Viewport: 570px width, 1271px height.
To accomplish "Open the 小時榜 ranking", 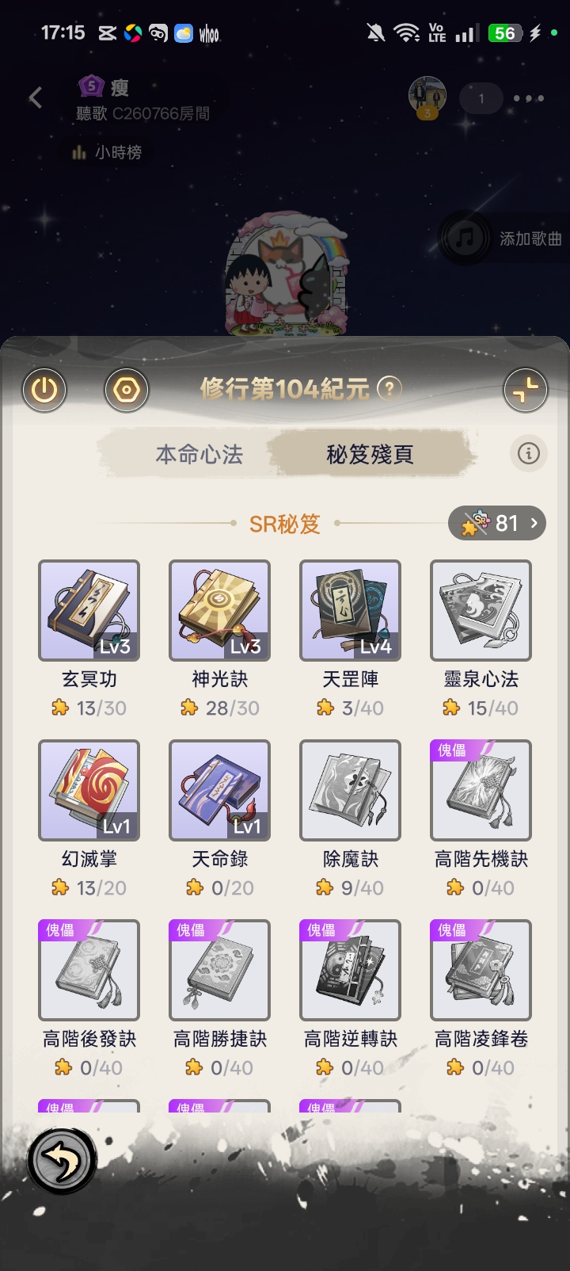I will [107, 152].
